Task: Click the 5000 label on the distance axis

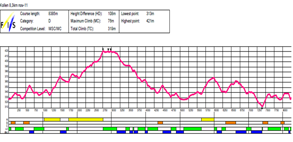Action: point(182,110)
